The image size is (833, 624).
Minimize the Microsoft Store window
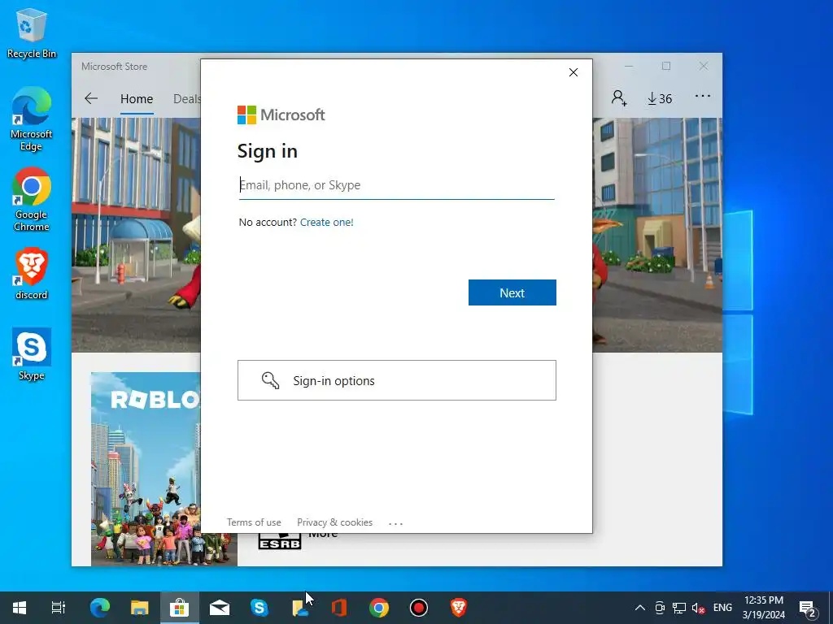coord(629,66)
